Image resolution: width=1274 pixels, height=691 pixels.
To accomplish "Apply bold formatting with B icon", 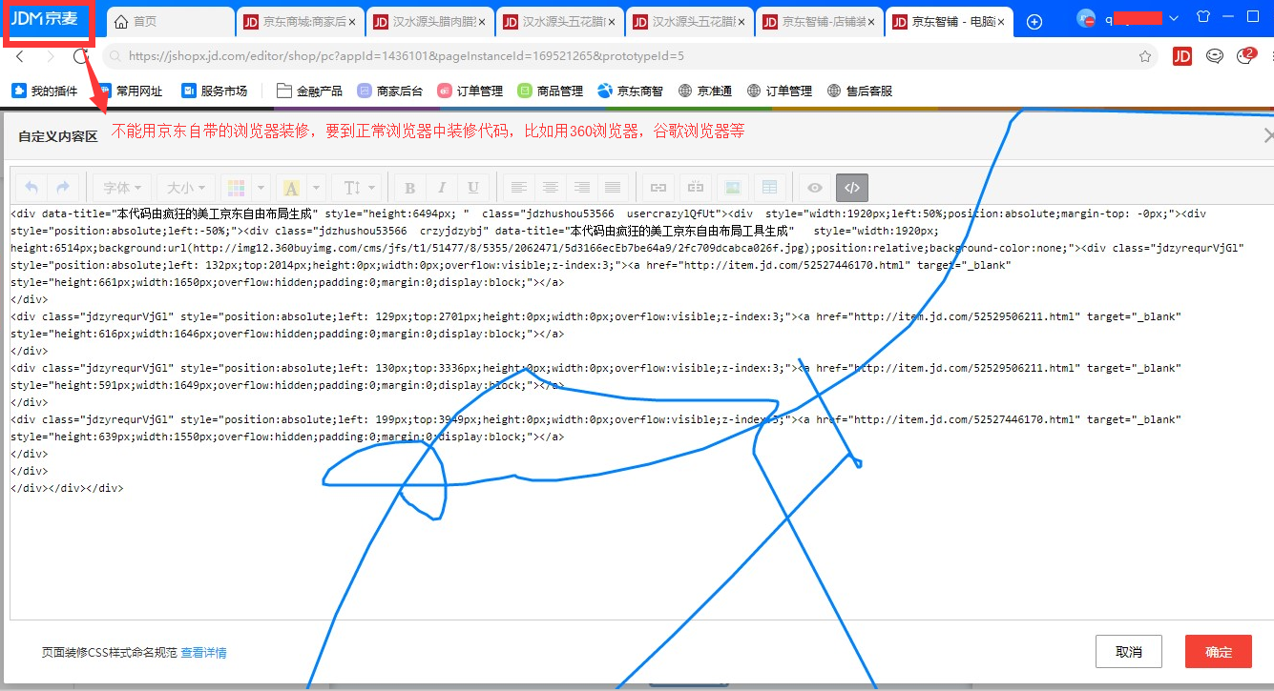I will click(x=410, y=188).
